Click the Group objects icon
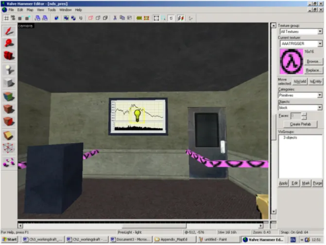 (66, 18)
